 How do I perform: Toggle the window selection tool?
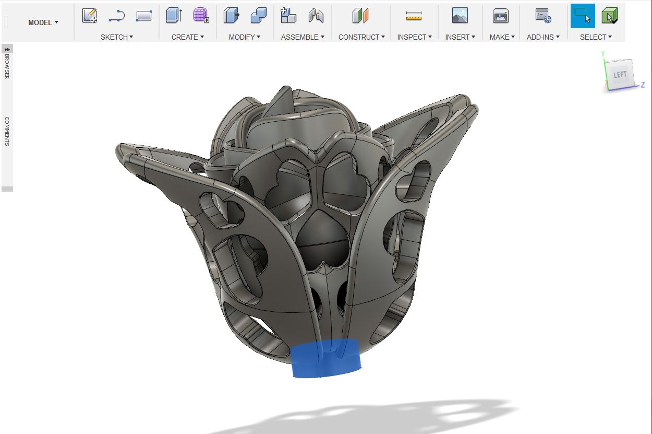582,16
